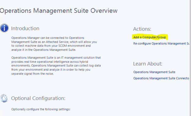Click the Optional Configuration: heading
Viewport: 191px width, 116px height.
pyautogui.click(x=38, y=98)
